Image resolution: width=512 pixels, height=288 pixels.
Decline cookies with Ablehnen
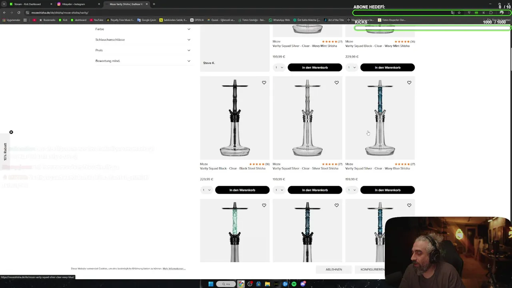coord(334,269)
